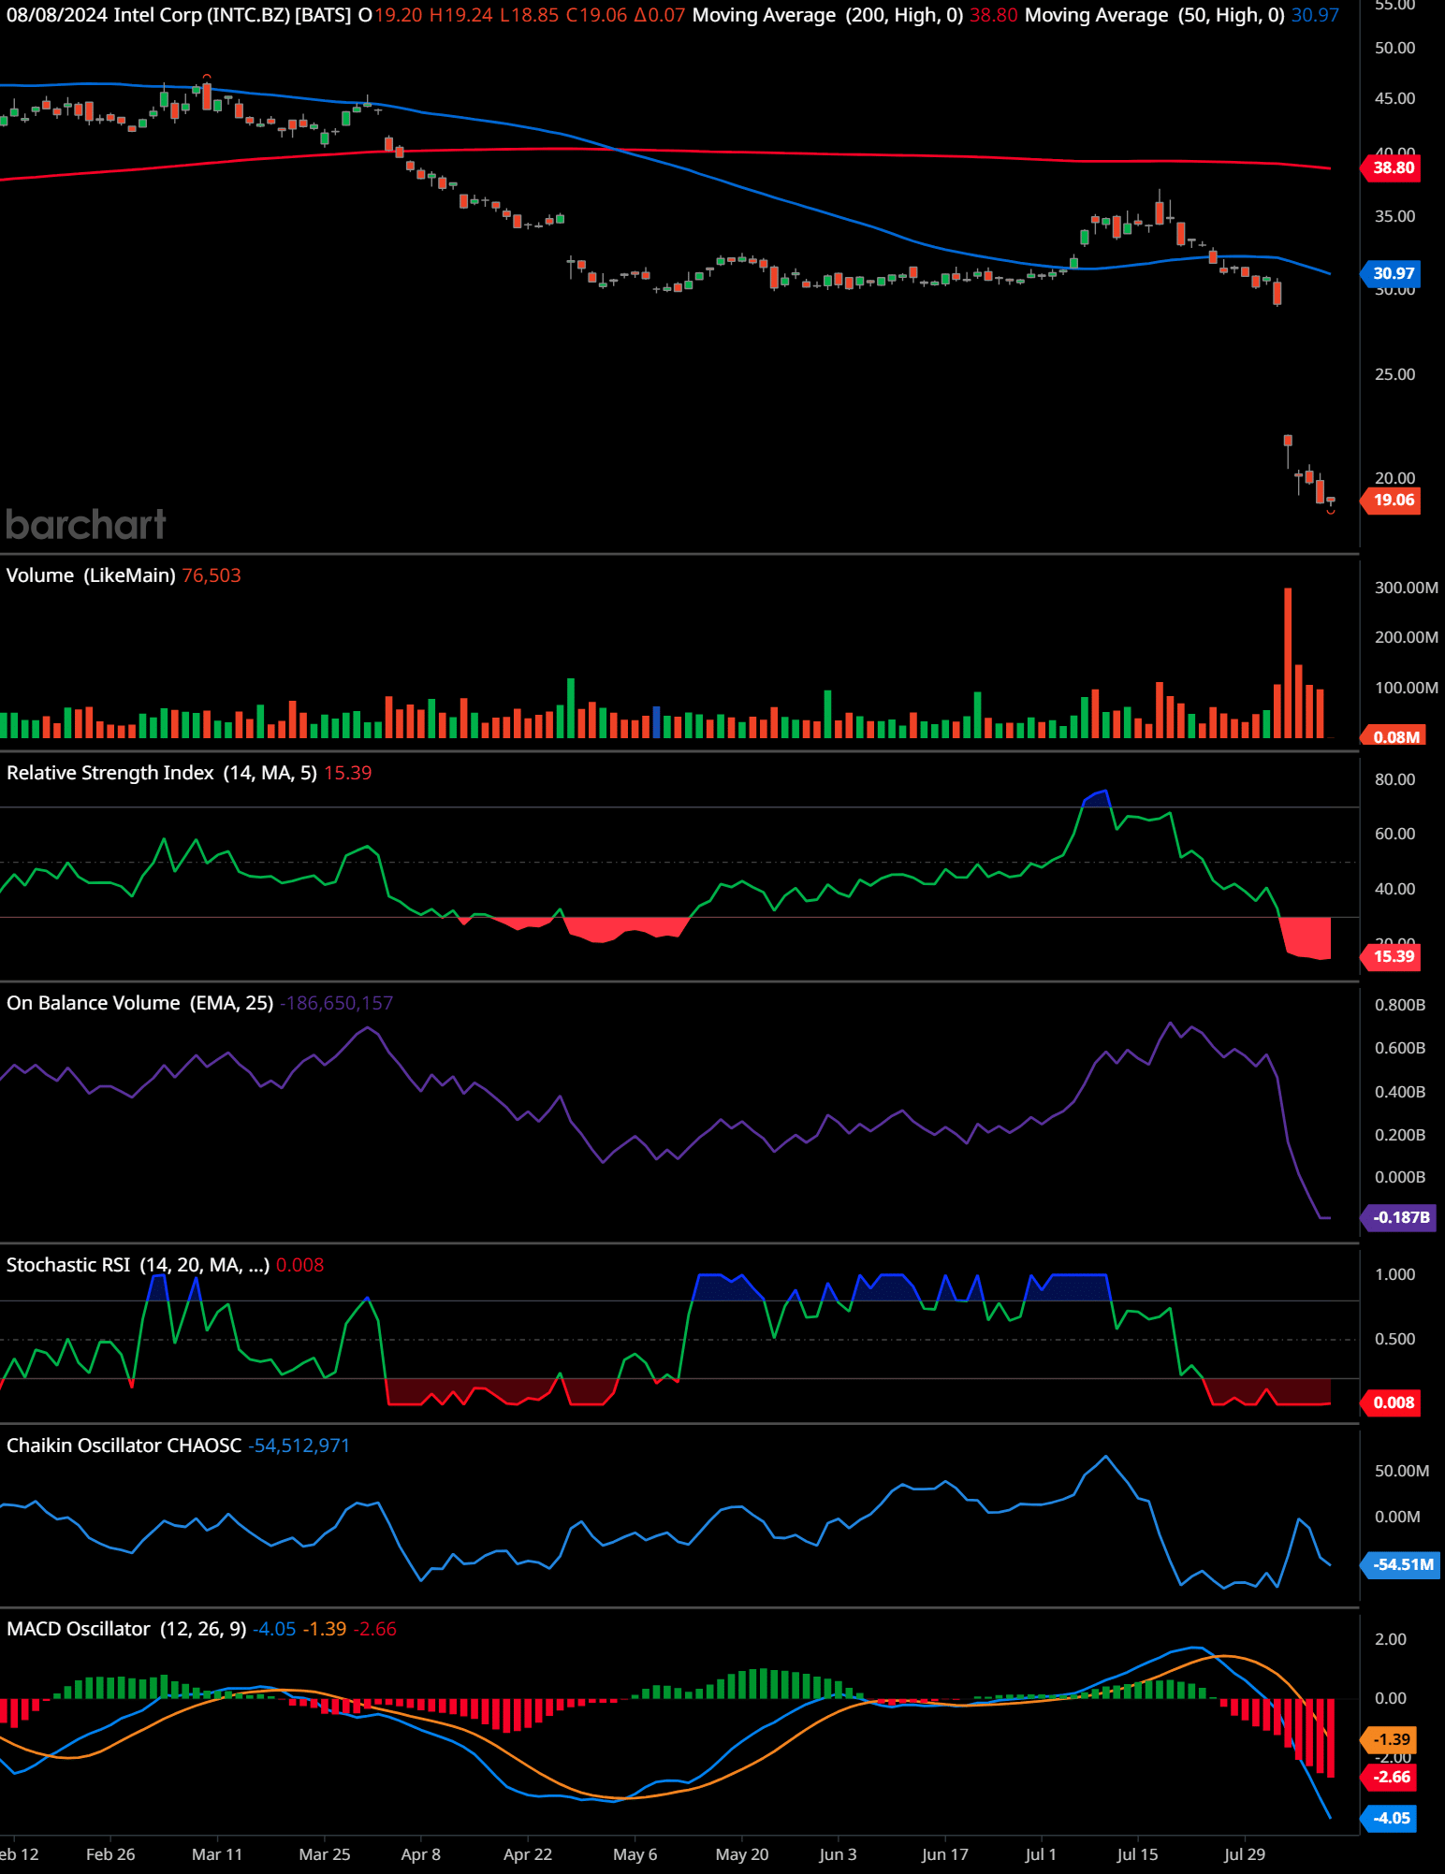The height and width of the screenshot is (1874, 1445).
Task: Click the 0.800B OBV axis label
Action: [x=1400, y=1005]
